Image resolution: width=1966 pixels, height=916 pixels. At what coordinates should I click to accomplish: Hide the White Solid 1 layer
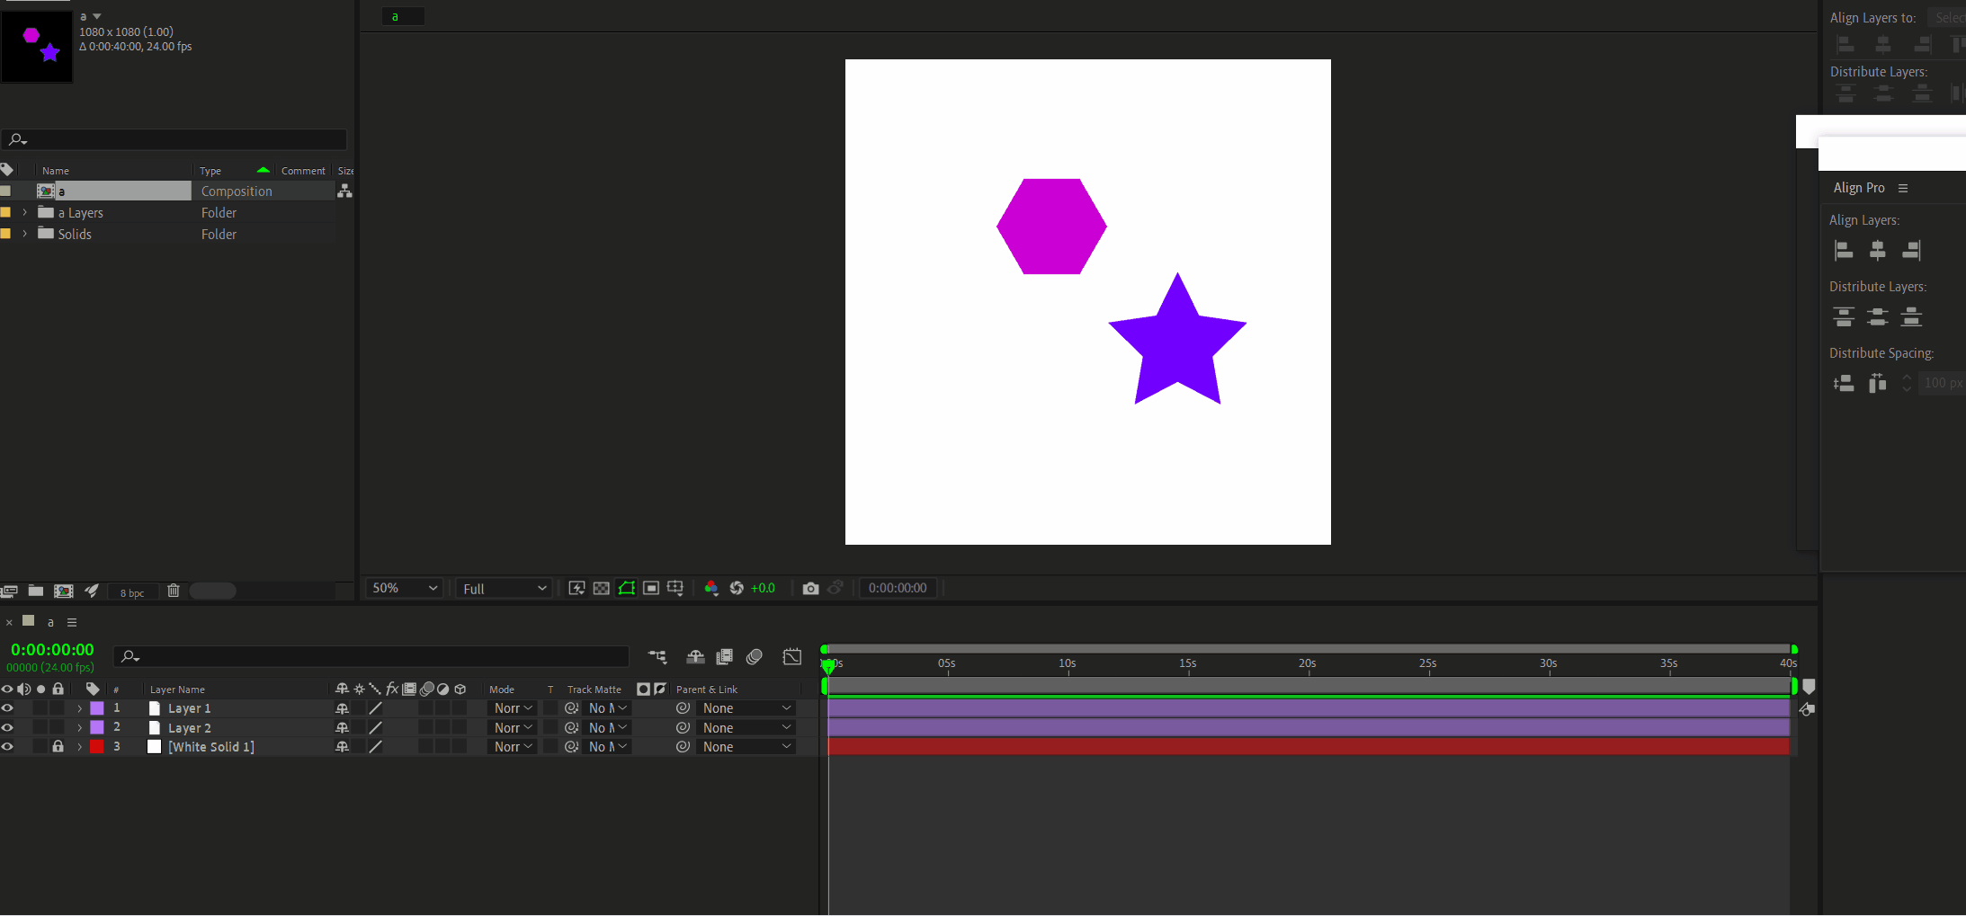tap(7, 747)
